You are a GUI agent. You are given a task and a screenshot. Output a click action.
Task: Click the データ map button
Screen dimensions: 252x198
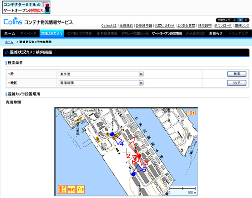click(x=80, y=189)
